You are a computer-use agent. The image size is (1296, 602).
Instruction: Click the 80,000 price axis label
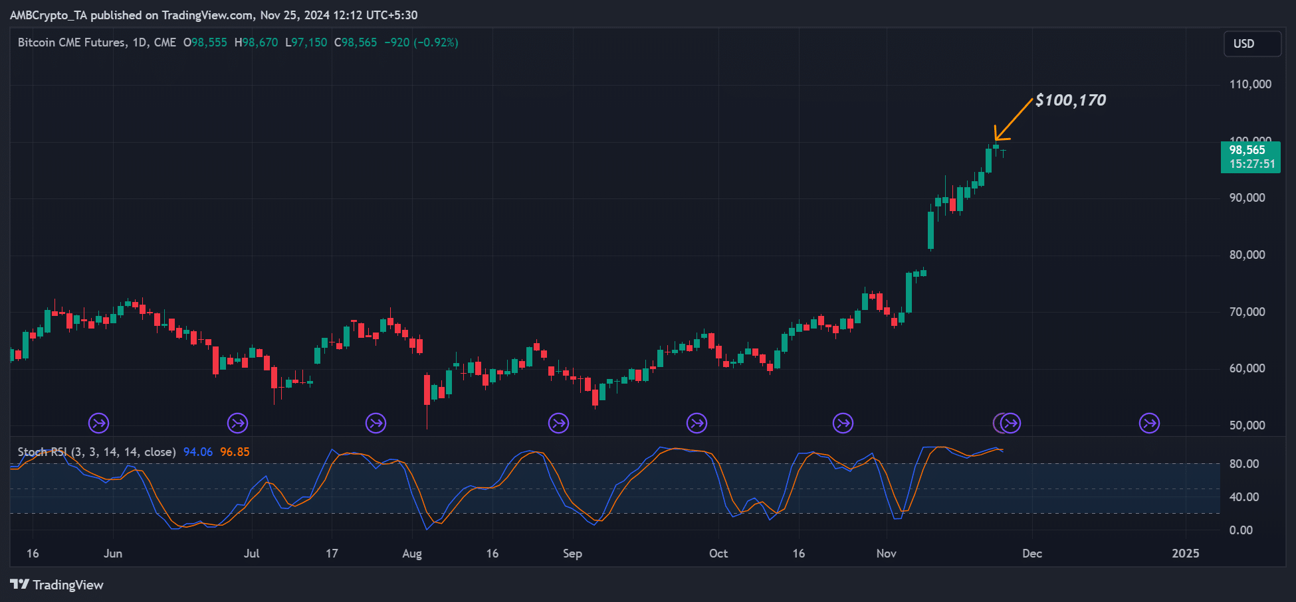click(1247, 255)
